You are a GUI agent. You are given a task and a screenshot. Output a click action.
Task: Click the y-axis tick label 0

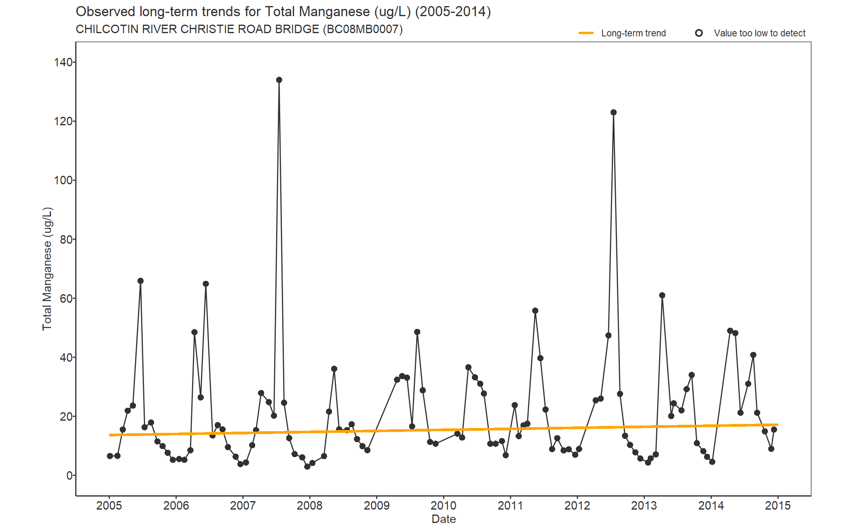point(70,476)
